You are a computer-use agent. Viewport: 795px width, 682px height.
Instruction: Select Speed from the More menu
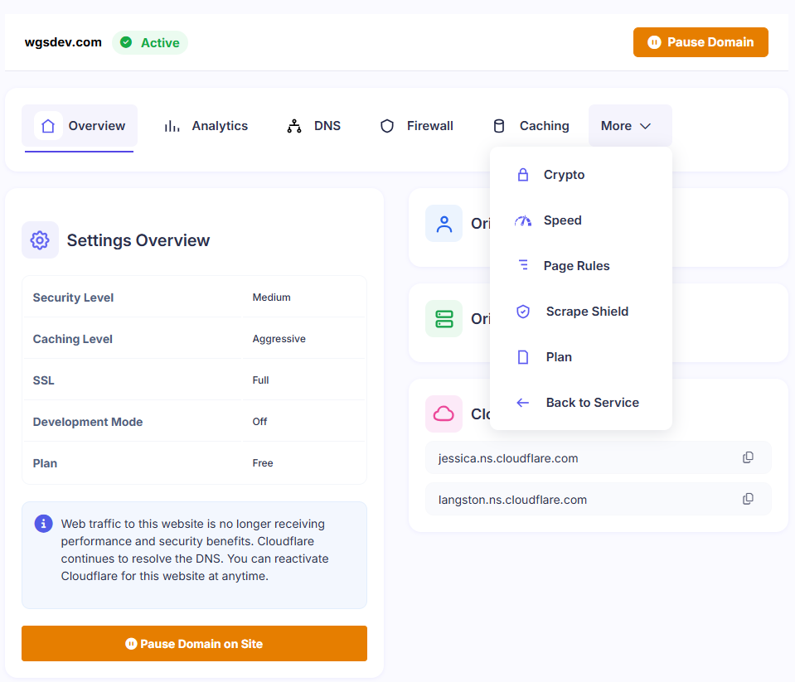pos(581,220)
